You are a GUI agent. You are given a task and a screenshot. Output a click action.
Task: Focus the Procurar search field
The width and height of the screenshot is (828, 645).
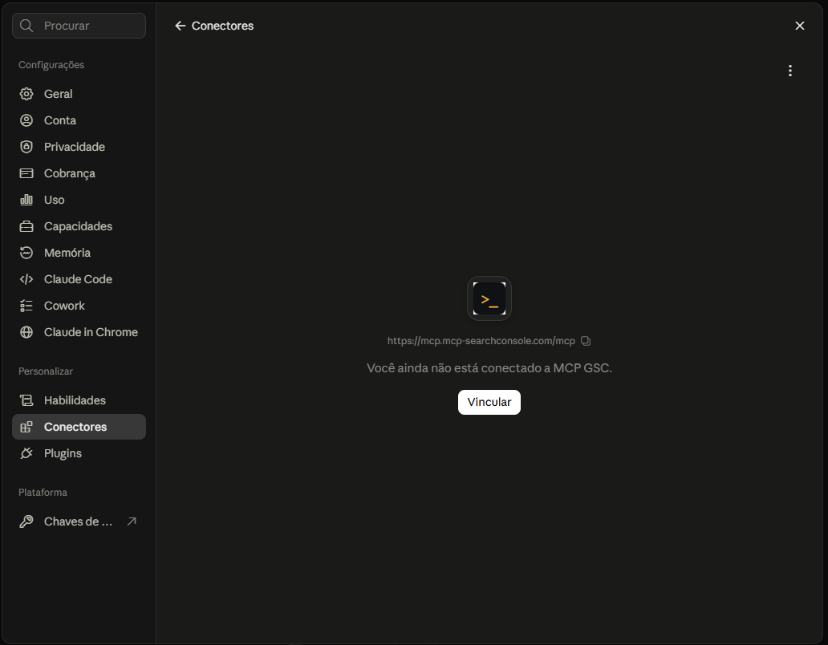point(79,26)
